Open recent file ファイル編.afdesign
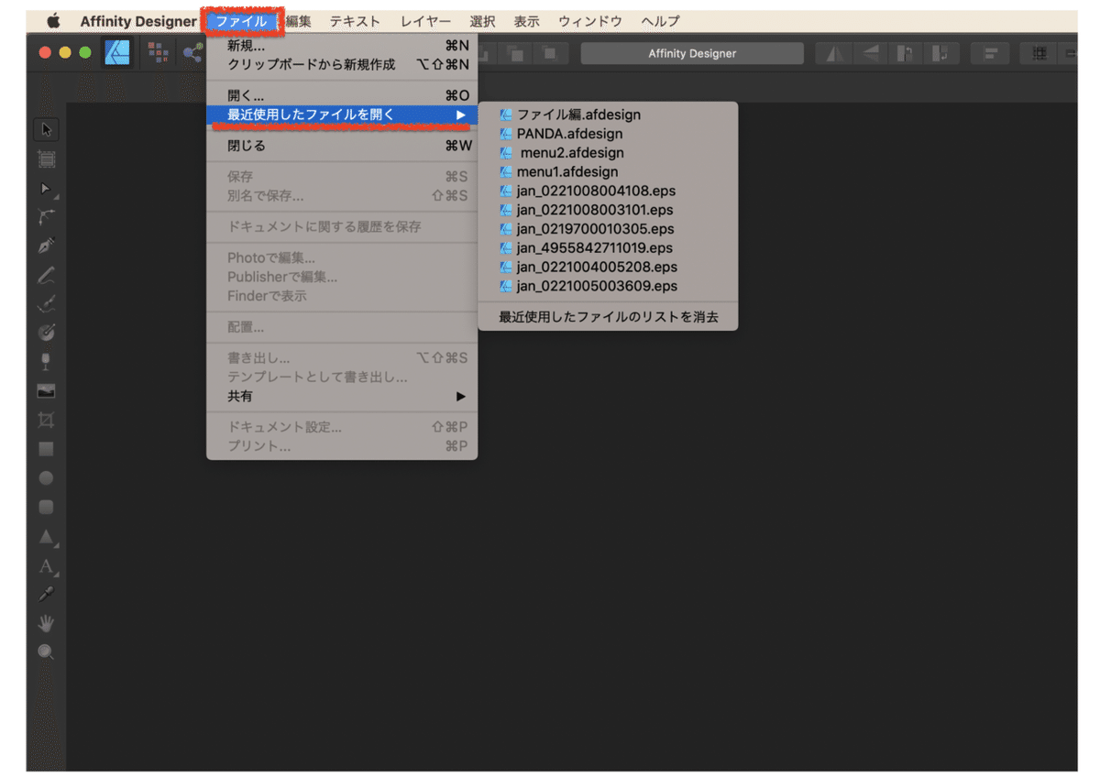The height and width of the screenshot is (777, 1100). [608, 115]
